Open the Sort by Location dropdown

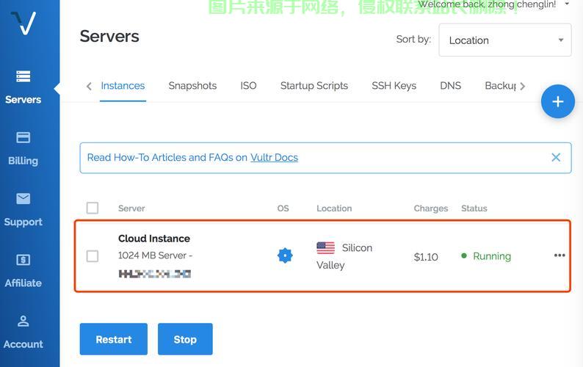pos(504,40)
